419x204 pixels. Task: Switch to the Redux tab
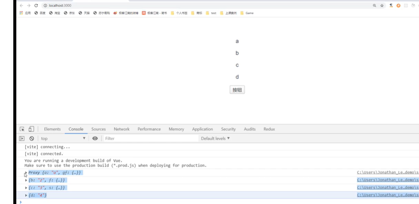tap(269, 129)
